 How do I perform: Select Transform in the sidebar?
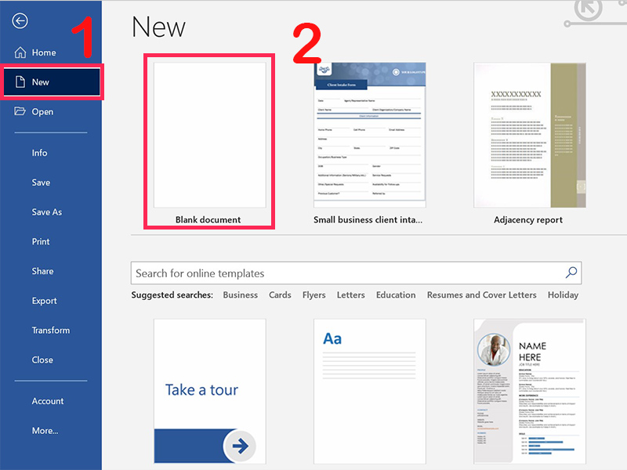tap(51, 330)
